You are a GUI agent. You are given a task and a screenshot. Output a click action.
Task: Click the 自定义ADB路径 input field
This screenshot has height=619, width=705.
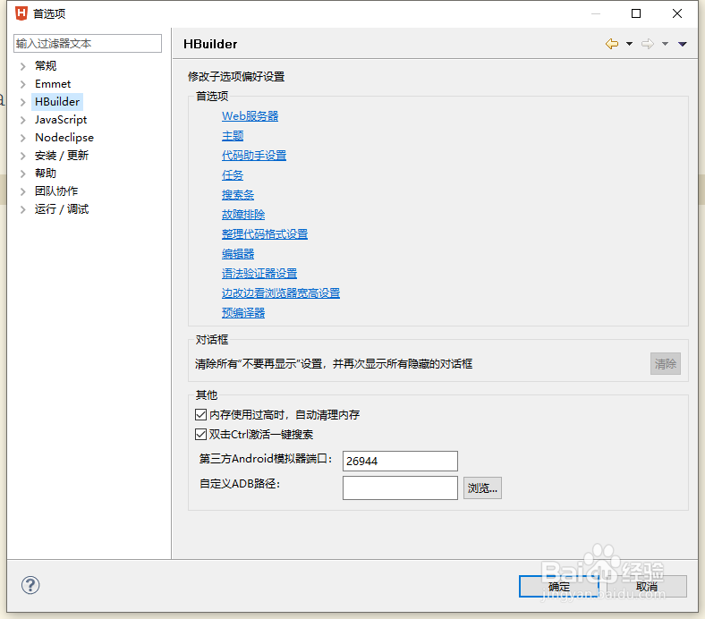point(400,488)
